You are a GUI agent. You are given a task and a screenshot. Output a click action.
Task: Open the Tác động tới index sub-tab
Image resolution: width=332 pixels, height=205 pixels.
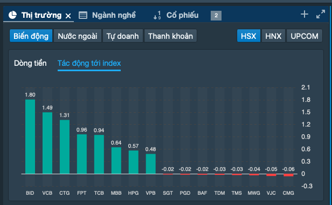pyautogui.click(x=89, y=63)
